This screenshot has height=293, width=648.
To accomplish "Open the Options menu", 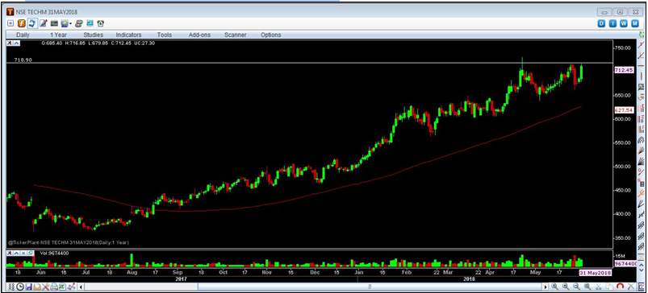I will 270,35.
